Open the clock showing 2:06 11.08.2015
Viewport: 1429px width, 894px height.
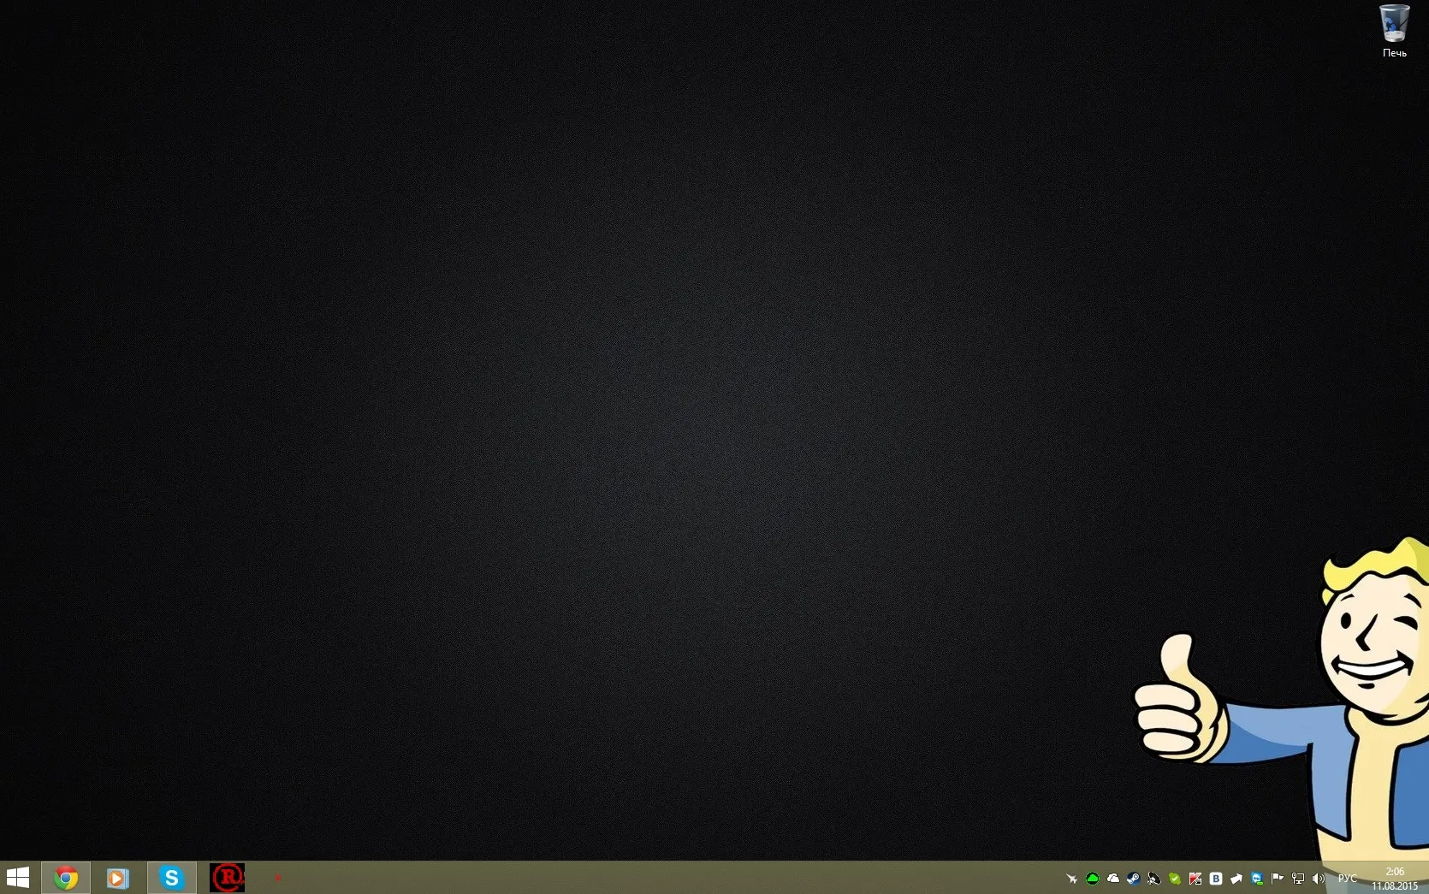pyautogui.click(x=1394, y=879)
